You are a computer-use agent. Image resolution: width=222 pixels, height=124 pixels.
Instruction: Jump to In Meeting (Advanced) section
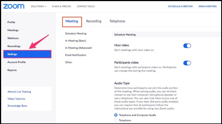point(78,48)
